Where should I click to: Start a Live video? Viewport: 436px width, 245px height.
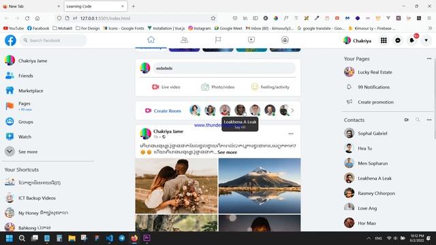point(166,87)
